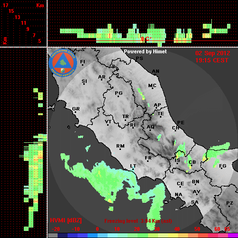Click the '13' height axis label
Image resolution: width=238 pixels, height=238 pixels.
click(18, 17)
